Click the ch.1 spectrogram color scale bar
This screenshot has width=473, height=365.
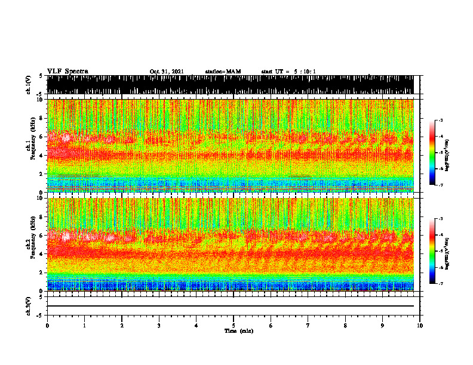(x=432, y=153)
